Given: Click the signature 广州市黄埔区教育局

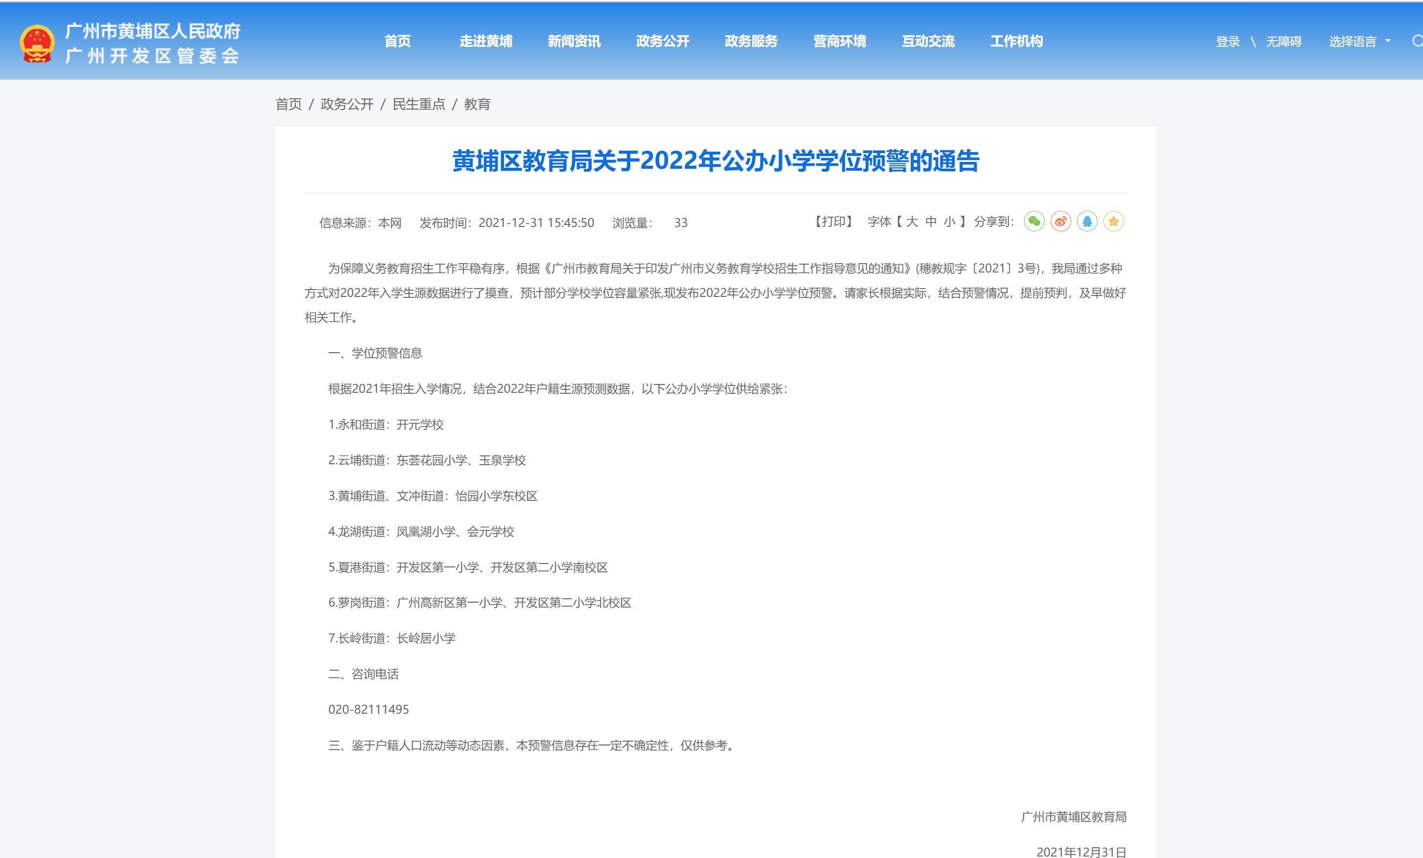Looking at the screenshot, I should click(1074, 817).
